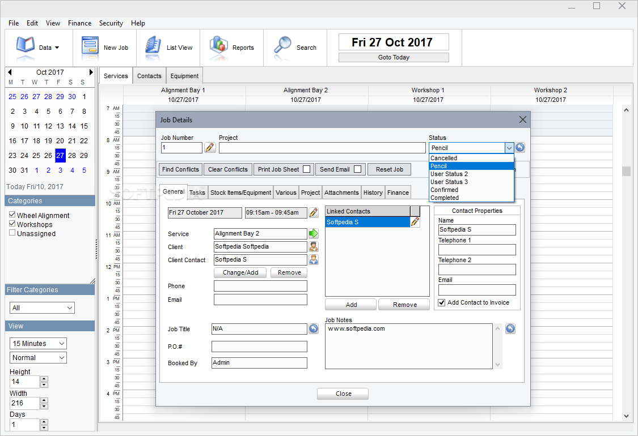The height and width of the screenshot is (436, 638).
Task: Open the History tab
Action: click(x=373, y=193)
